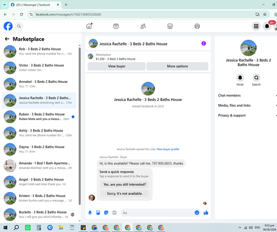The image size is (277, 232).
Task: Select the Messenger Facebook browser tab
Action: coord(35,5)
